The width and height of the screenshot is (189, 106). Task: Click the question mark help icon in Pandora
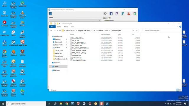click(x=117, y=14)
